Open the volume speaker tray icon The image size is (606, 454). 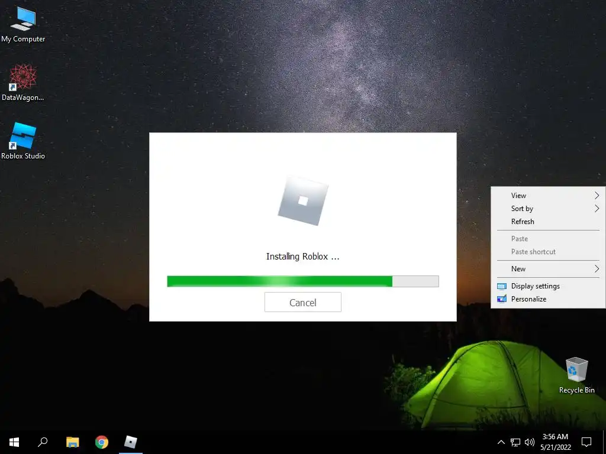530,442
